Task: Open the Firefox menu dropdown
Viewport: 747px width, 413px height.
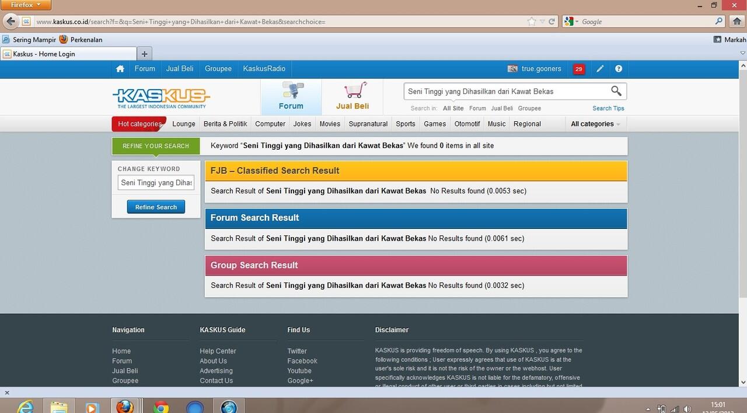Action: tap(26, 5)
